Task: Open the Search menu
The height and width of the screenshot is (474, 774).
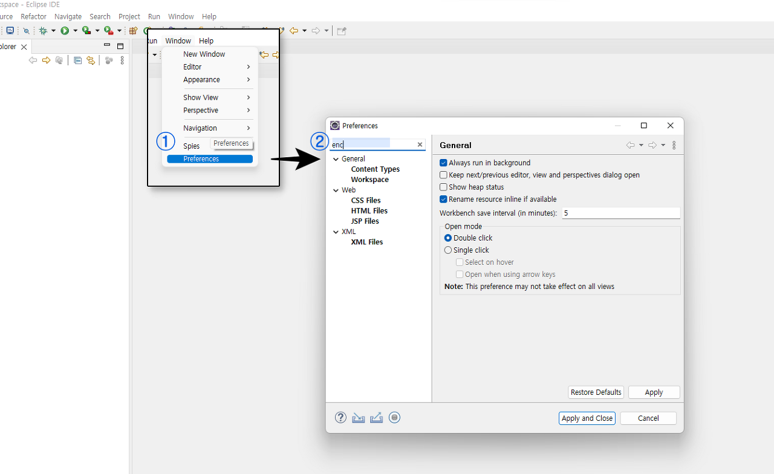Action: pos(100,16)
